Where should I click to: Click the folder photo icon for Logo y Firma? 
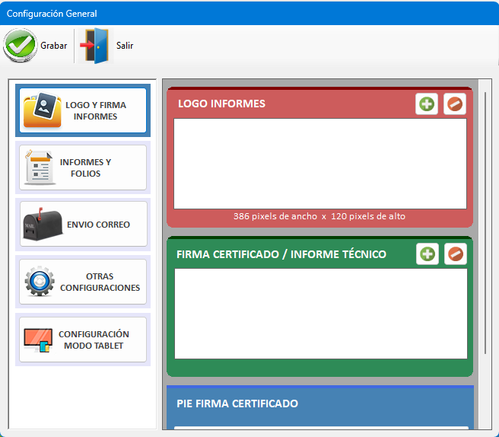click(x=43, y=110)
